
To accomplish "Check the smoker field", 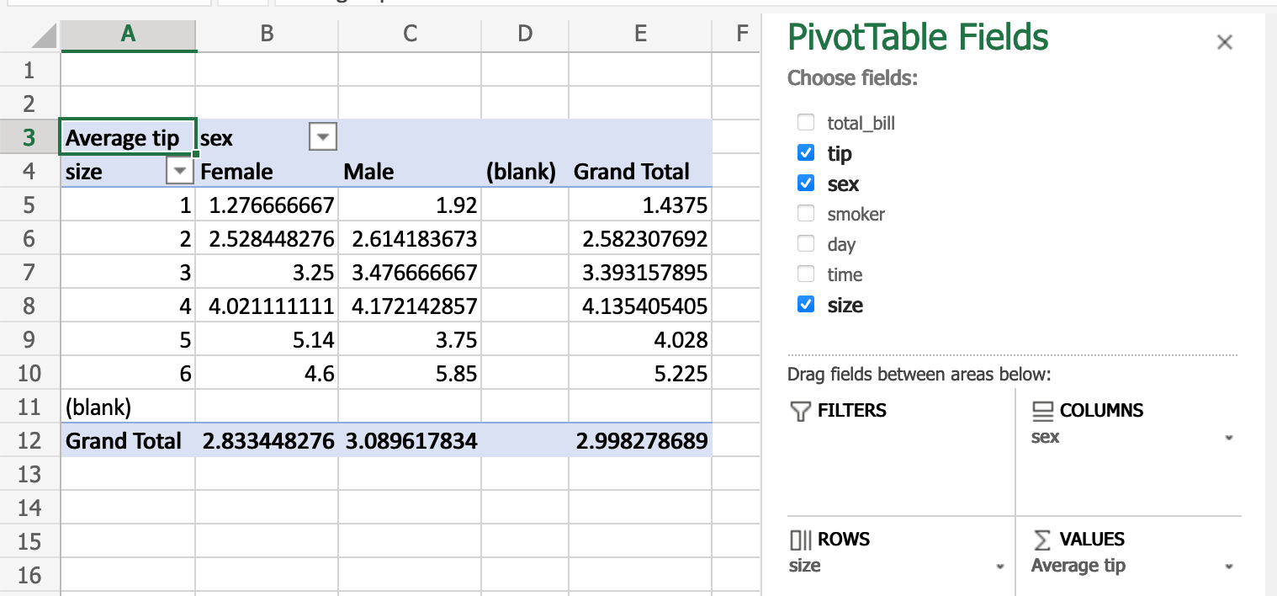I will tap(805, 214).
